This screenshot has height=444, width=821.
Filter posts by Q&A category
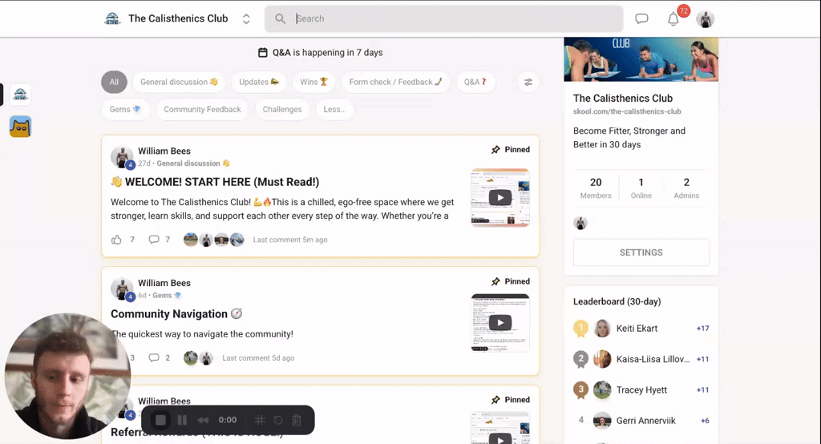coord(475,83)
